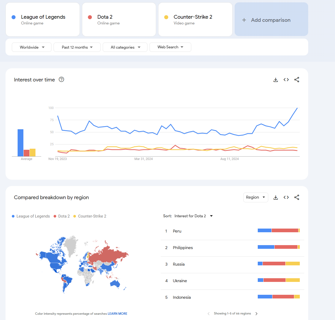
Task: Download region breakdown data
Action: pyautogui.click(x=276, y=197)
